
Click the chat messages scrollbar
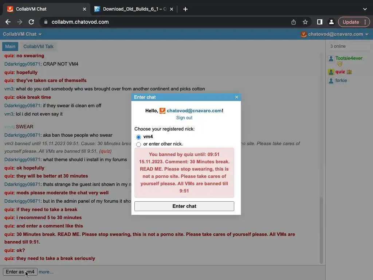(321, 230)
